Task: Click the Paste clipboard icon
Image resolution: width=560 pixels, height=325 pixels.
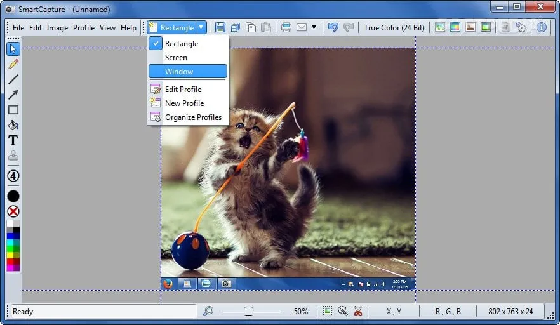Action: pos(266,27)
